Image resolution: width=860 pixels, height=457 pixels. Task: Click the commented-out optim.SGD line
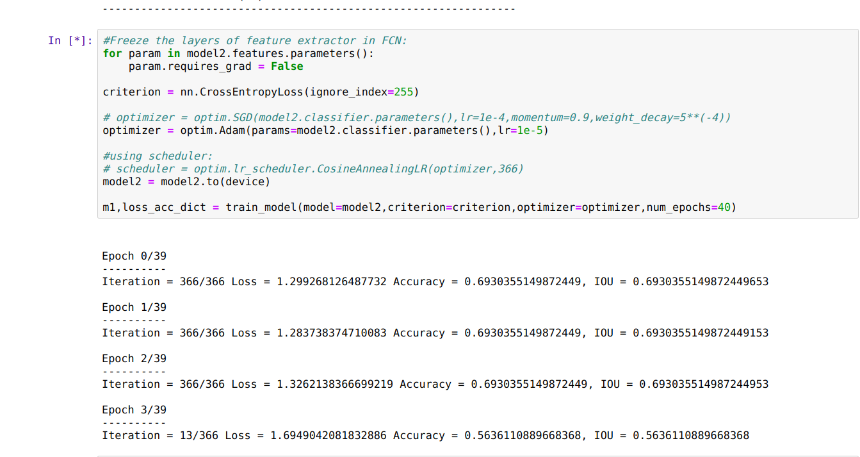pyautogui.click(x=417, y=117)
